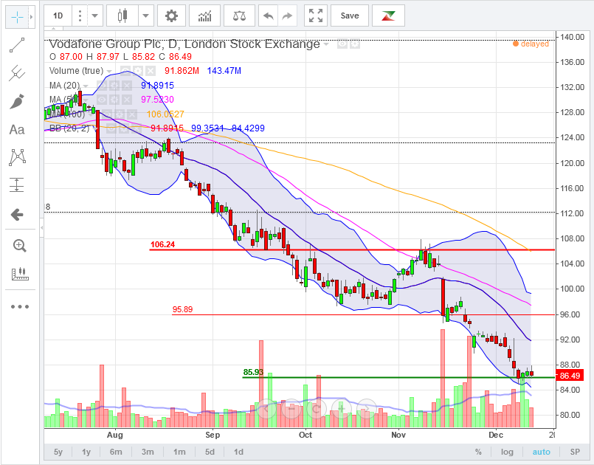Click the MA (20) value 91.8915
Viewport: 594px width, 465px height.
157,86
